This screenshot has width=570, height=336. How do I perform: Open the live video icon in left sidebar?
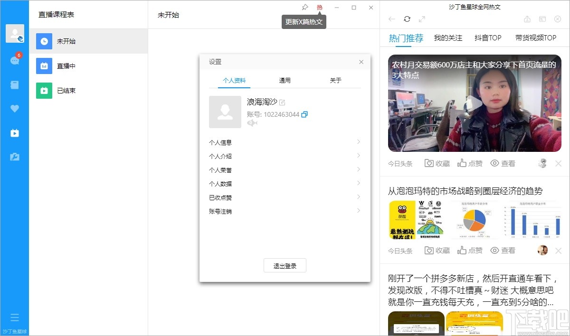click(15, 133)
